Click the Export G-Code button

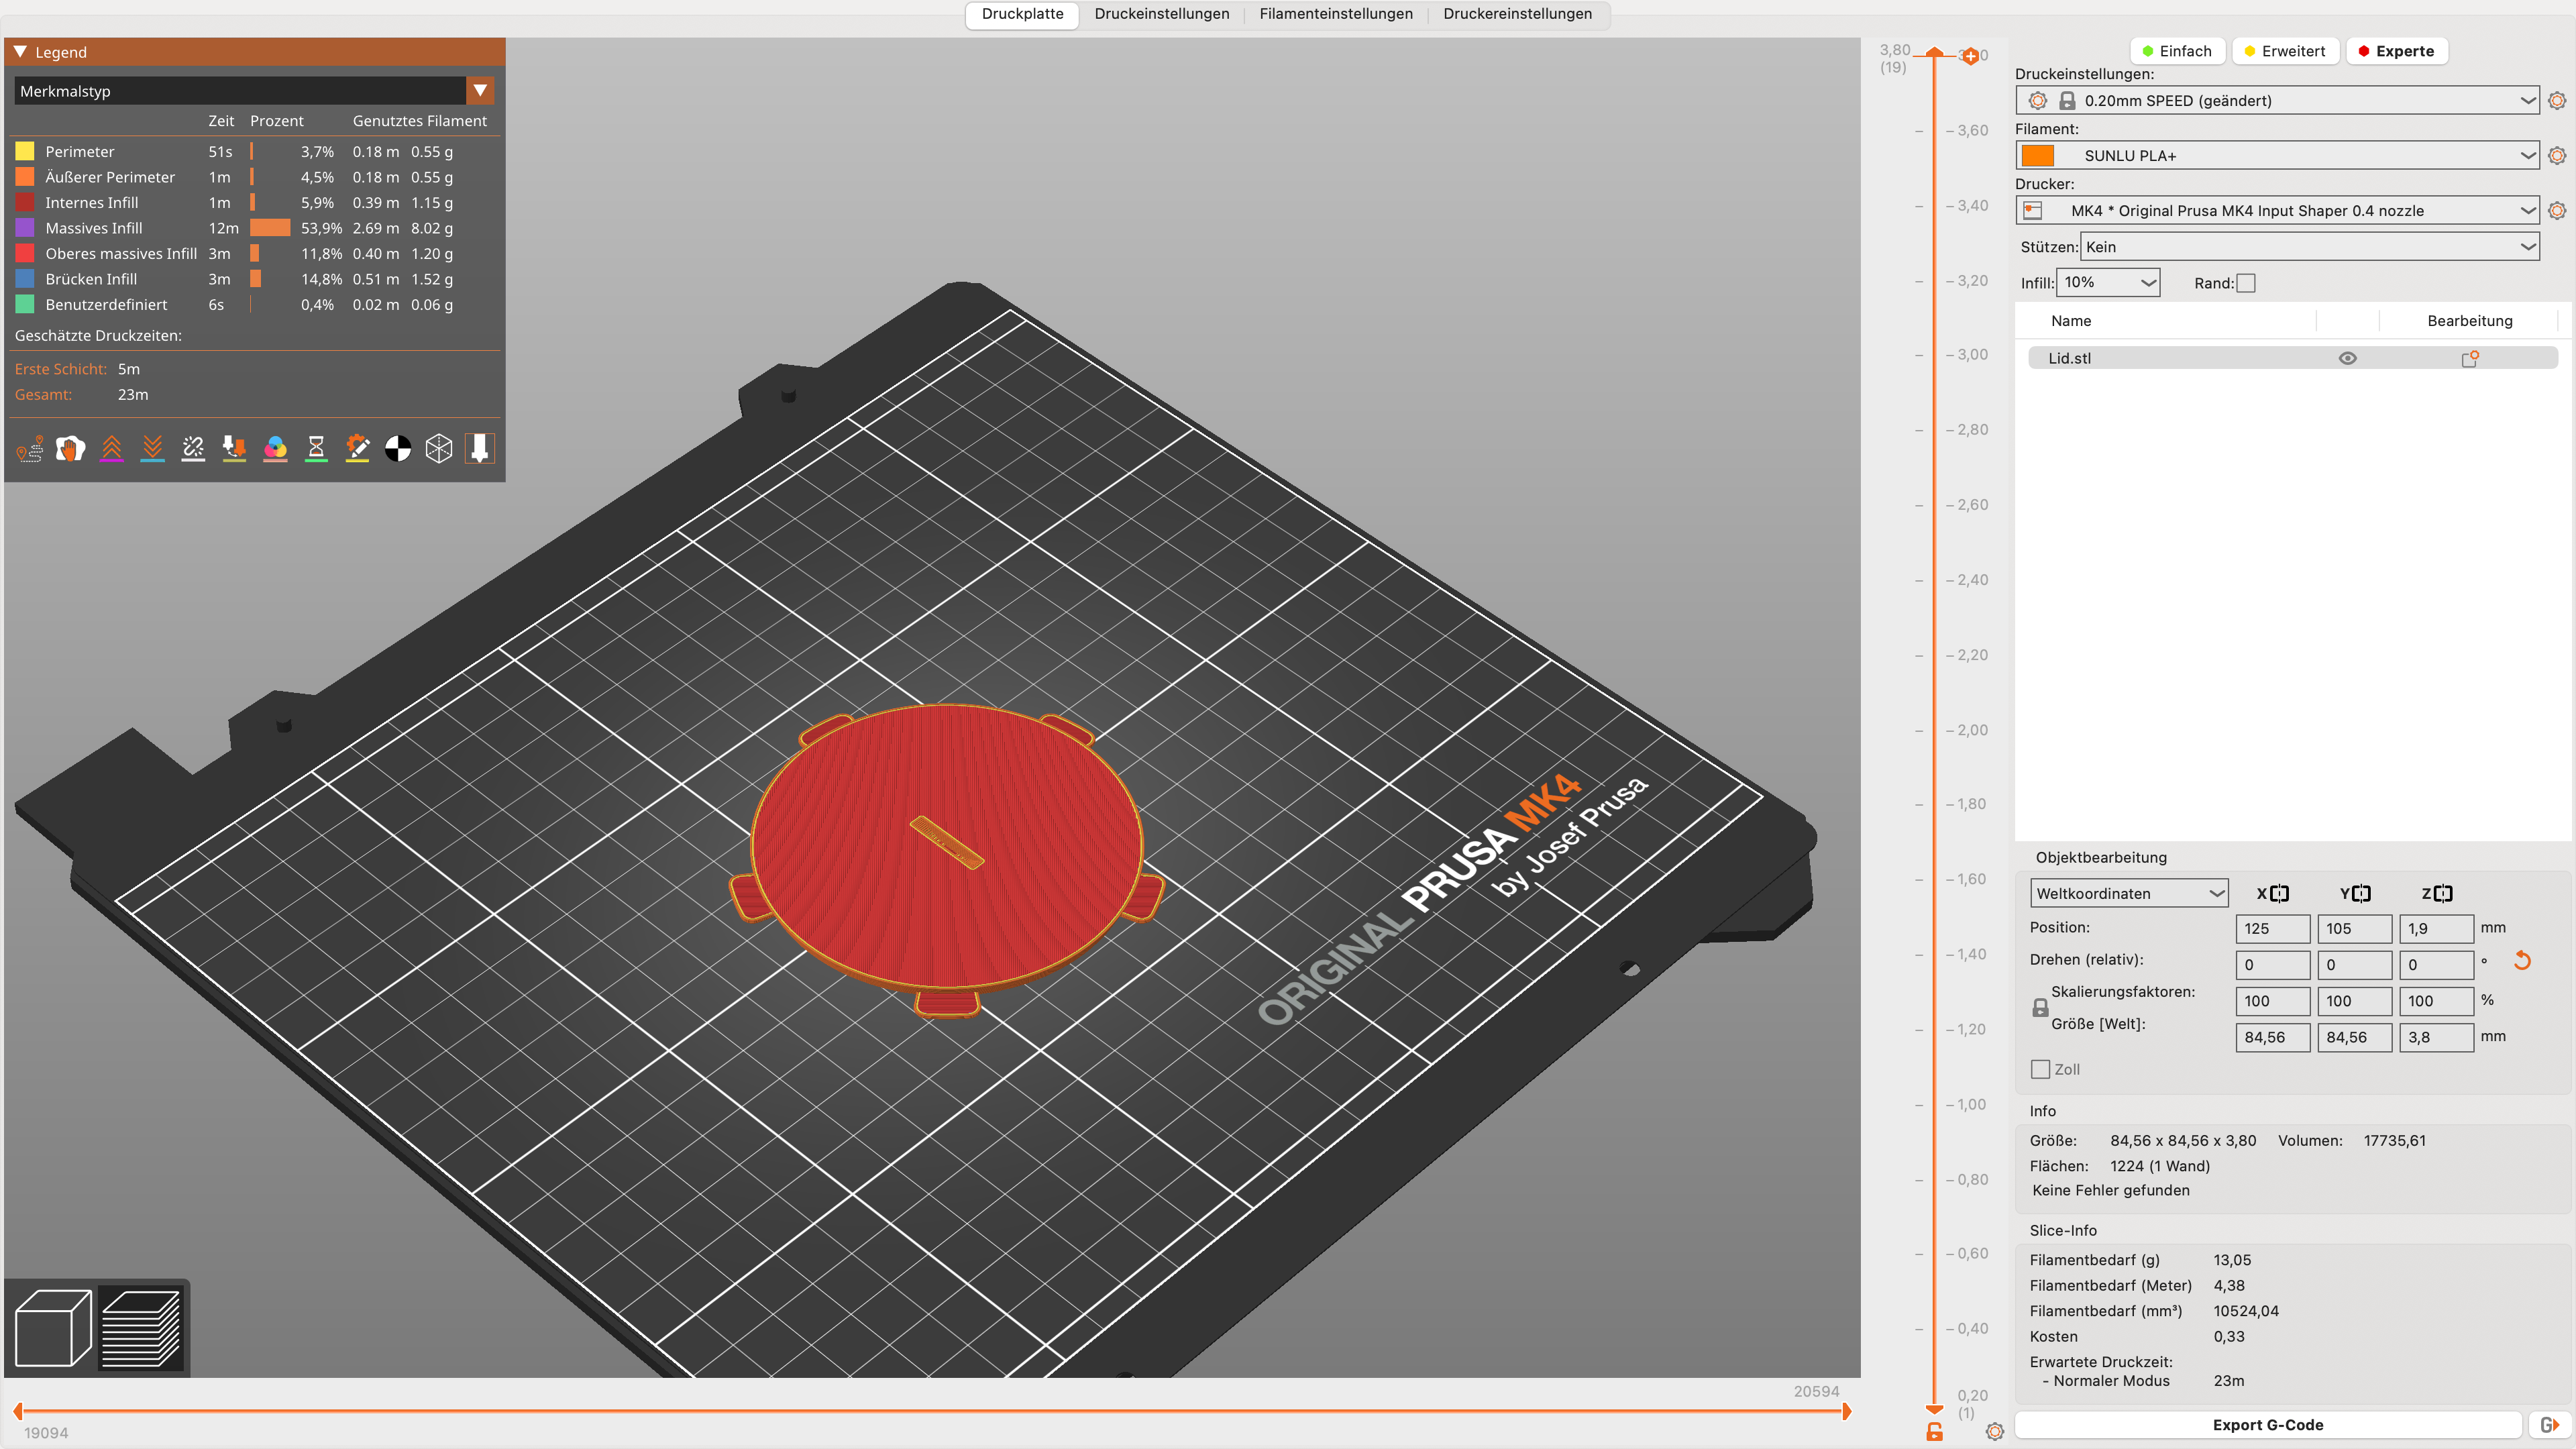pos(2267,1425)
